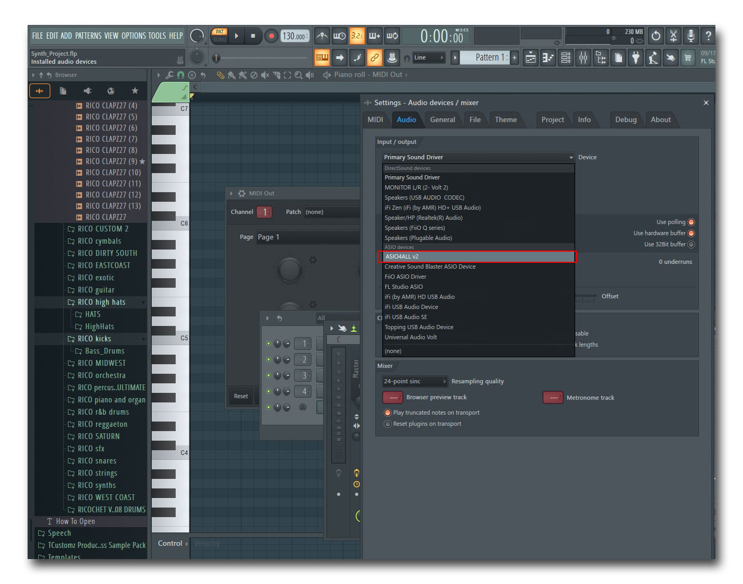Select the star favorites icon in browser

pos(135,91)
